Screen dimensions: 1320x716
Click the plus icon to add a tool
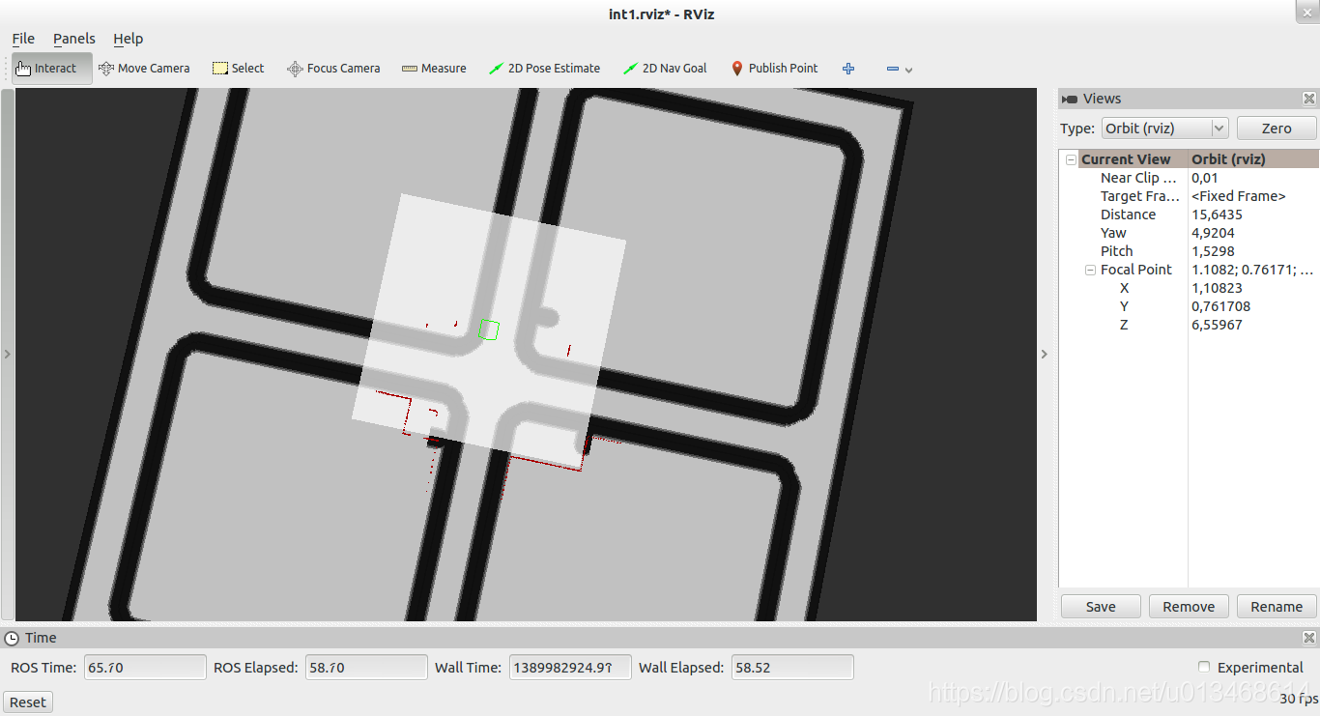tap(848, 68)
